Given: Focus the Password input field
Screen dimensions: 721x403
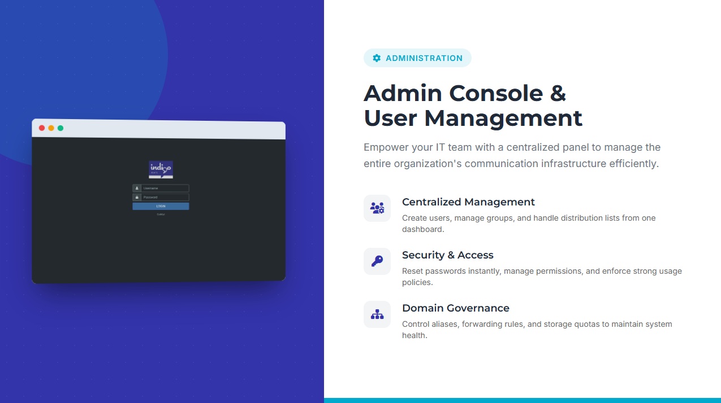Looking at the screenshot, I should pyautogui.click(x=165, y=198).
